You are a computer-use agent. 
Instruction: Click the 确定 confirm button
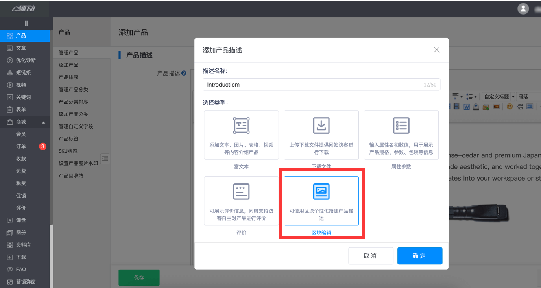point(419,256)
